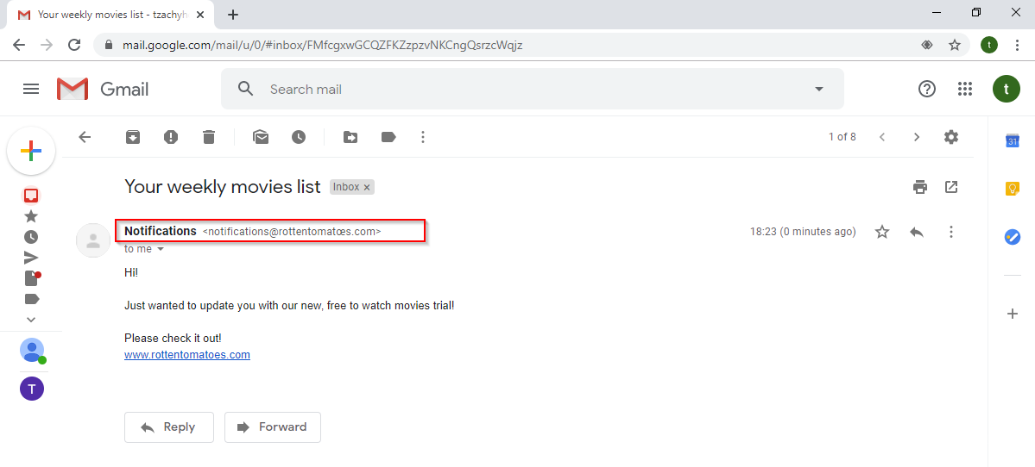Viewport: 1035px width, 467px height.
Task: Click the '18:23 (0 minutes ago)' timestamp
Action: click(x=803, y=232)
